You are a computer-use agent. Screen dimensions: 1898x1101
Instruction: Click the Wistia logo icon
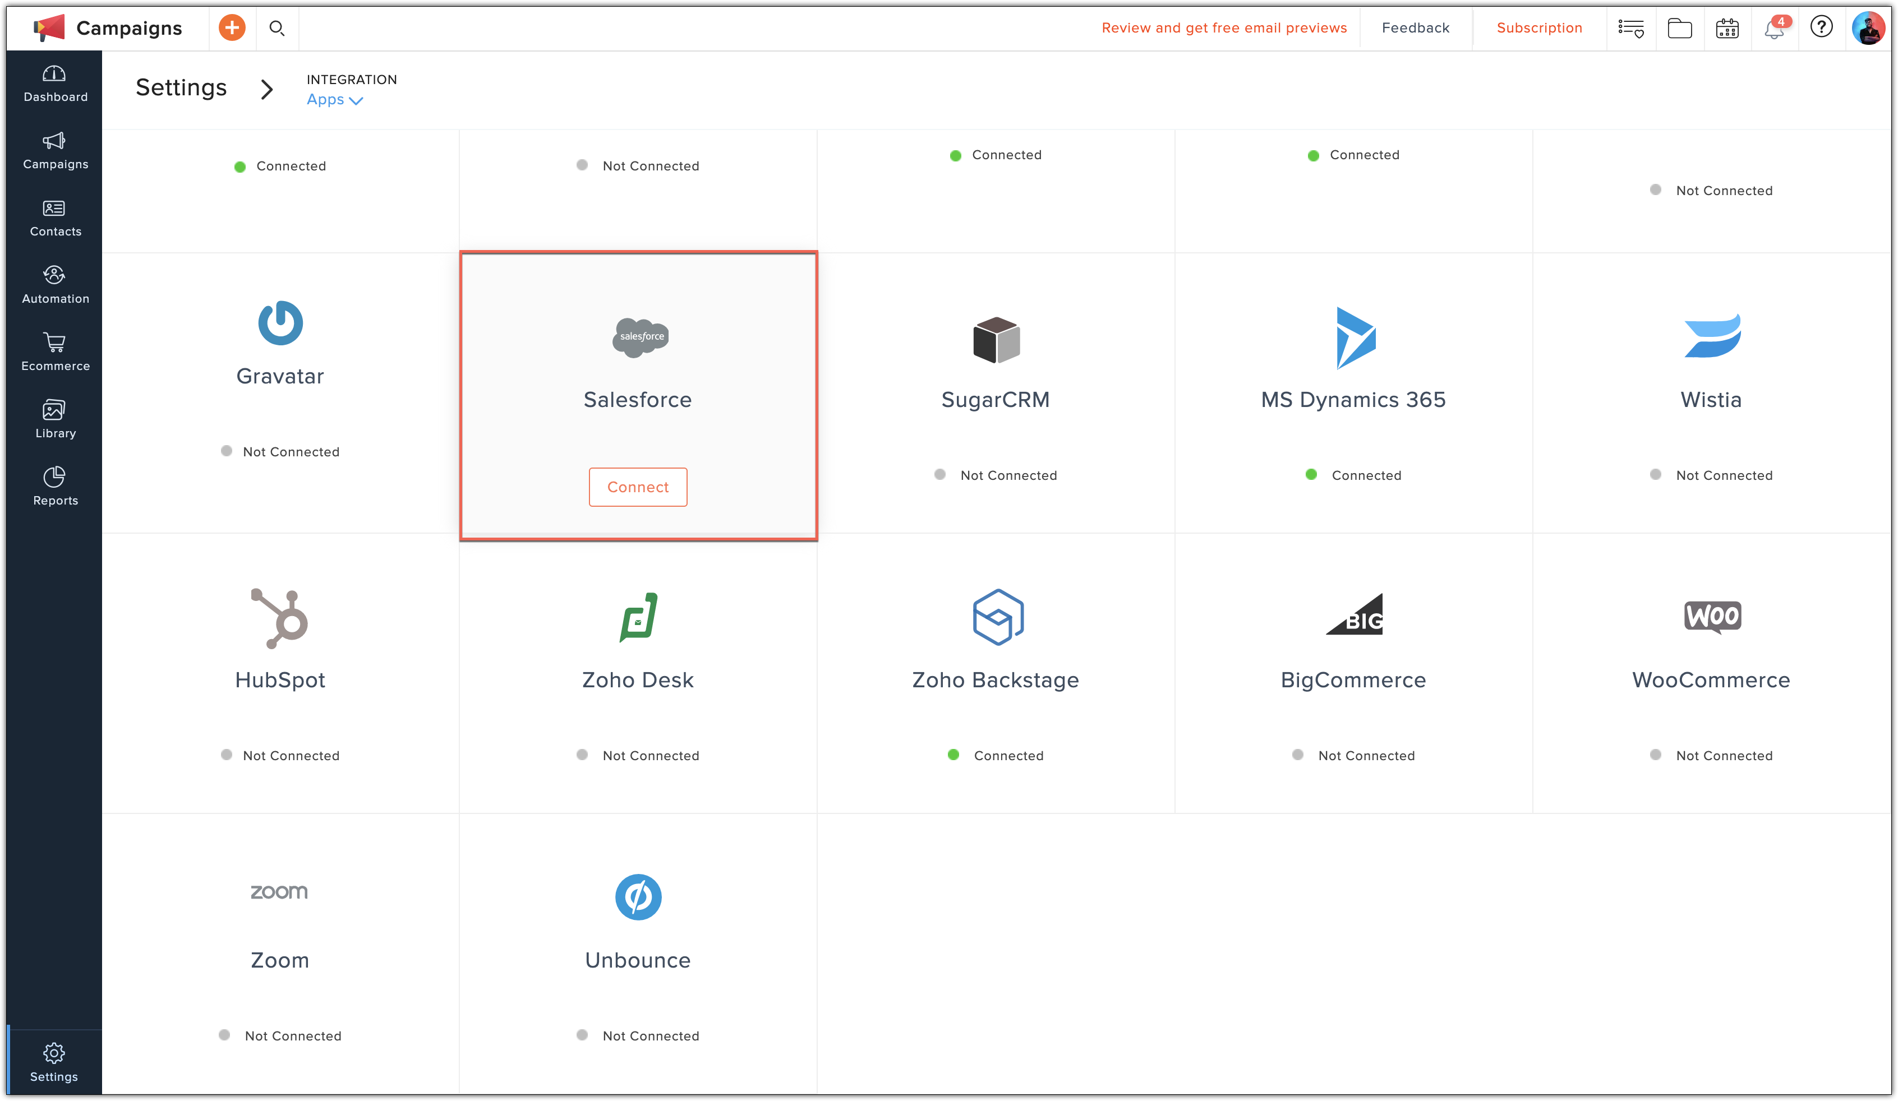[x=1712, y=336]
